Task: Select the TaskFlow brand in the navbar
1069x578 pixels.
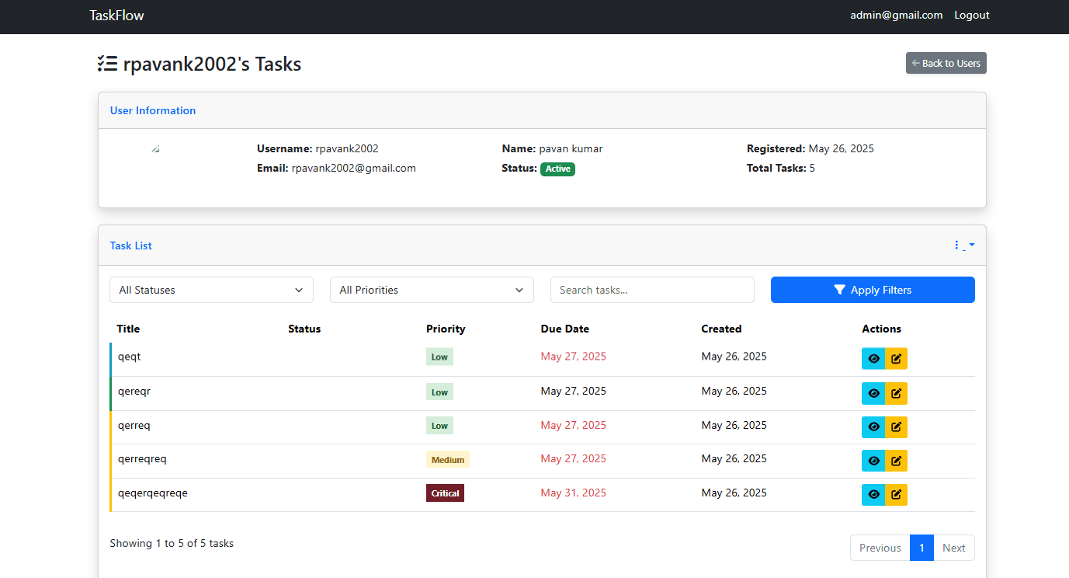Action: [116, 15]
